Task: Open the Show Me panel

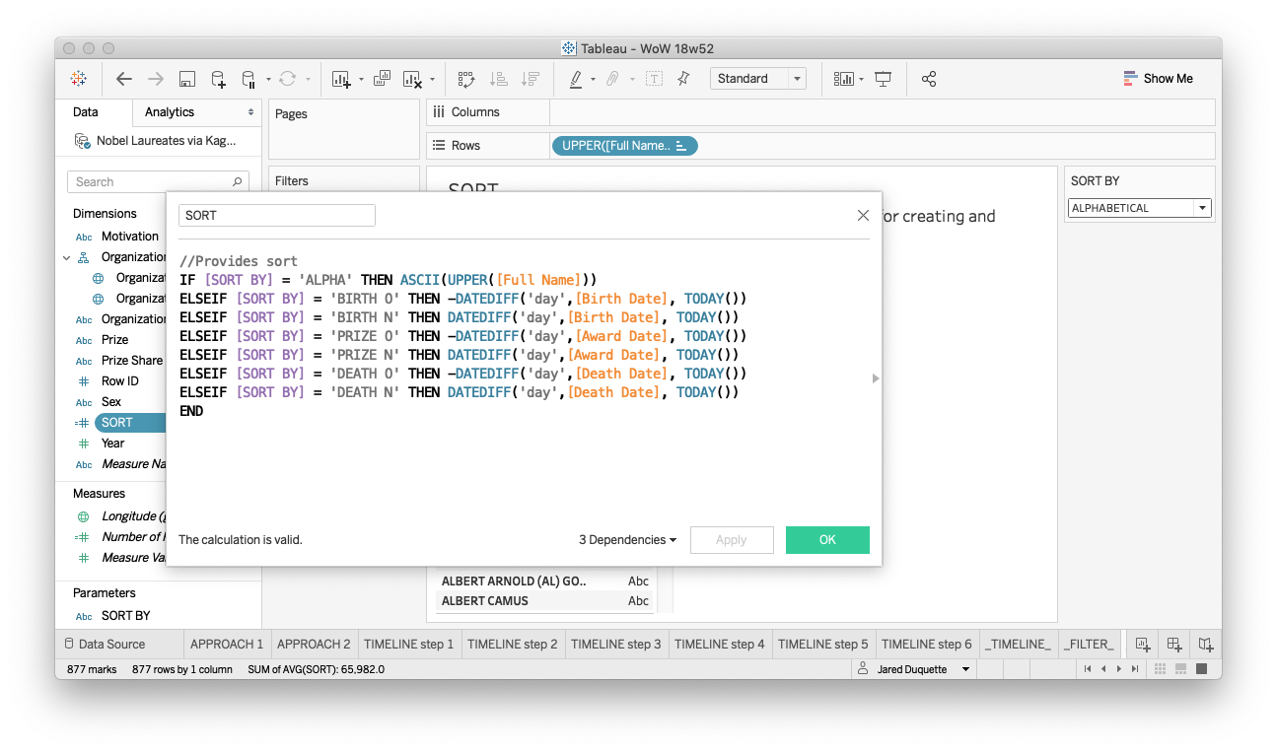Action: point(1158,79)
